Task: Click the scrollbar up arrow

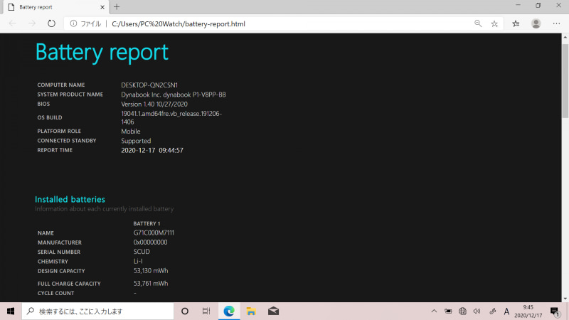Action: click(x=565, y=37)
